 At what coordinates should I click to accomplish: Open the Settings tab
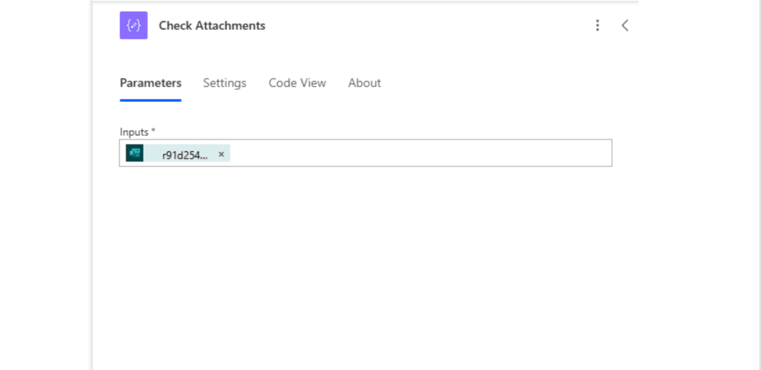tap(224, 83)
